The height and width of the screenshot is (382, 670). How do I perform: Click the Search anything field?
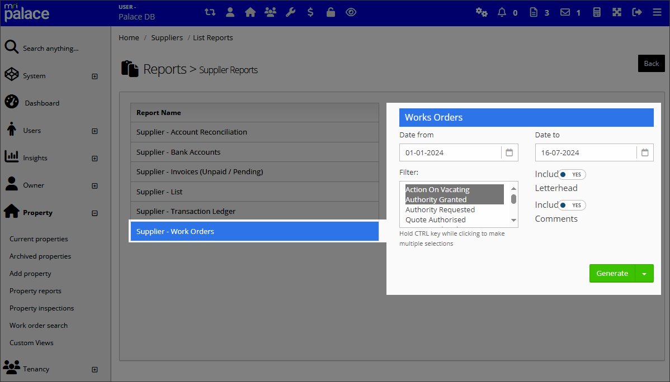[51, 49]
